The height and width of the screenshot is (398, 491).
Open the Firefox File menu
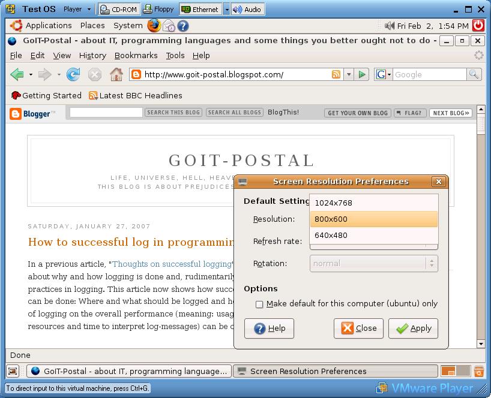click(16, 56)
